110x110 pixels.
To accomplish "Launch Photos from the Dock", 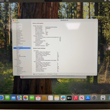I will click(x=26, y=98).
